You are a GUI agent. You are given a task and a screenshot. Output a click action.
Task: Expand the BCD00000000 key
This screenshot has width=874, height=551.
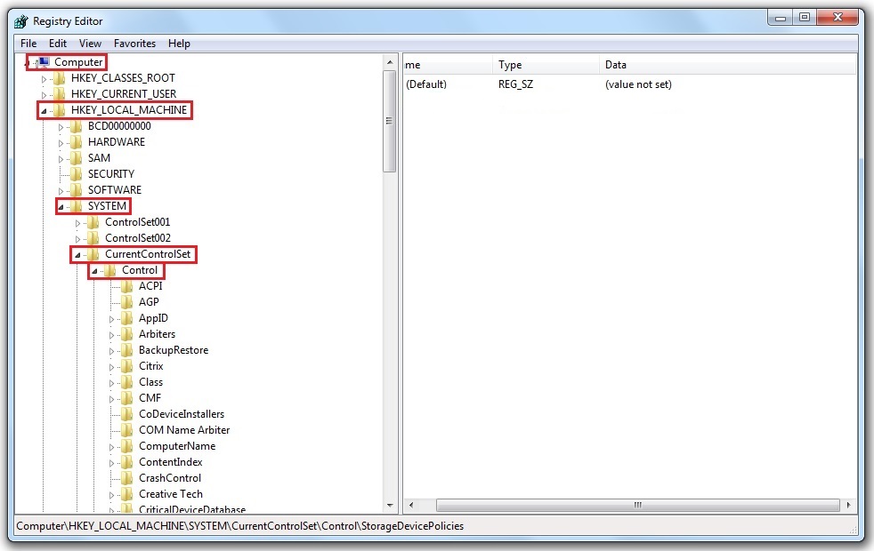click(61, 127)
